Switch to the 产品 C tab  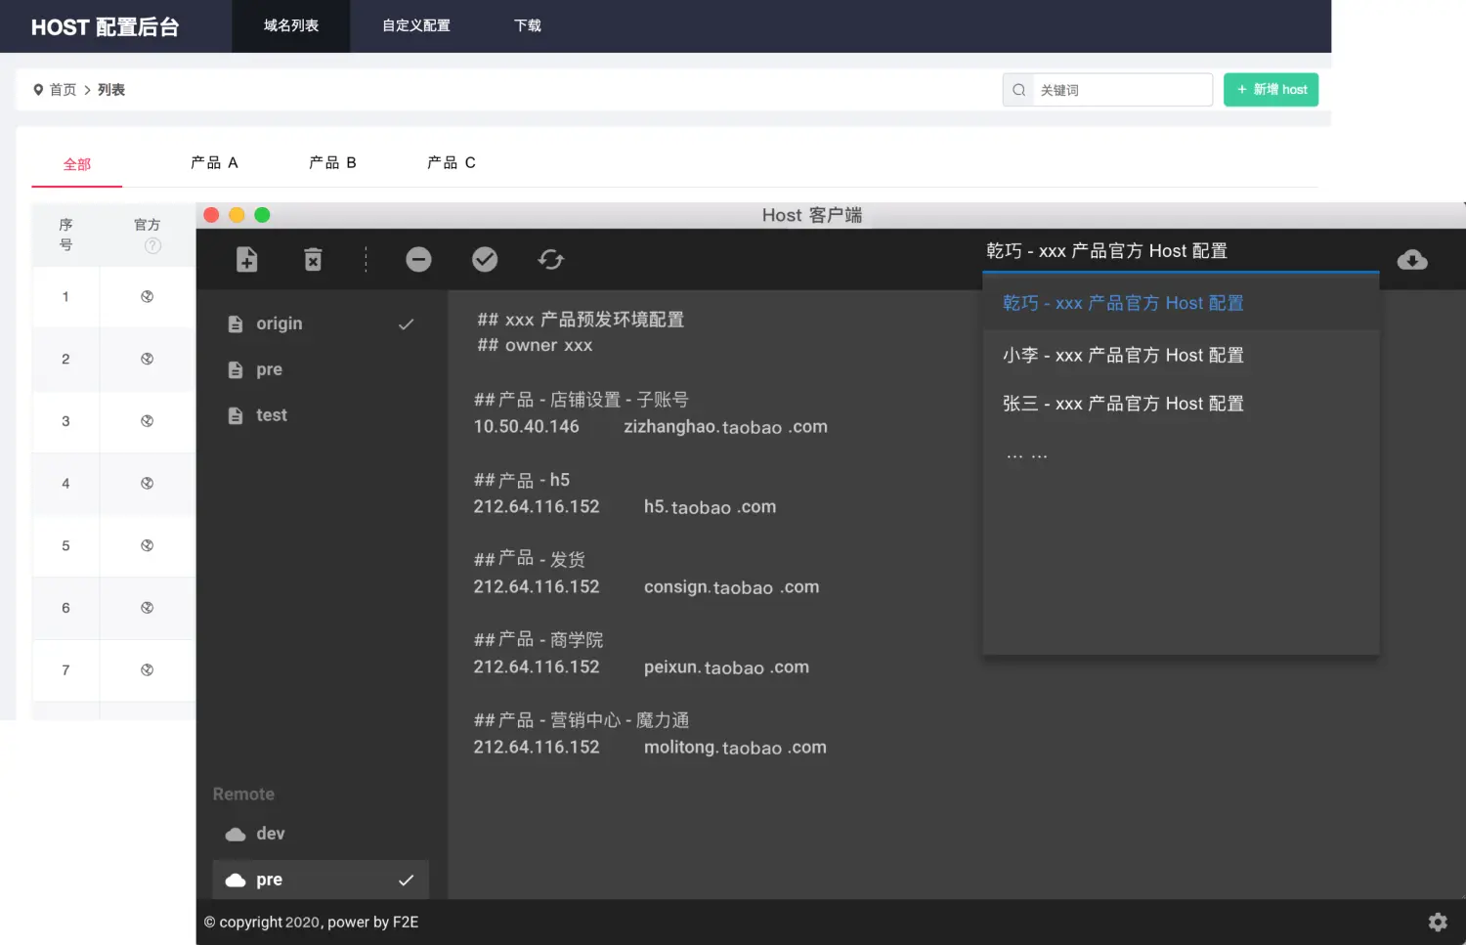pos(452,163)
